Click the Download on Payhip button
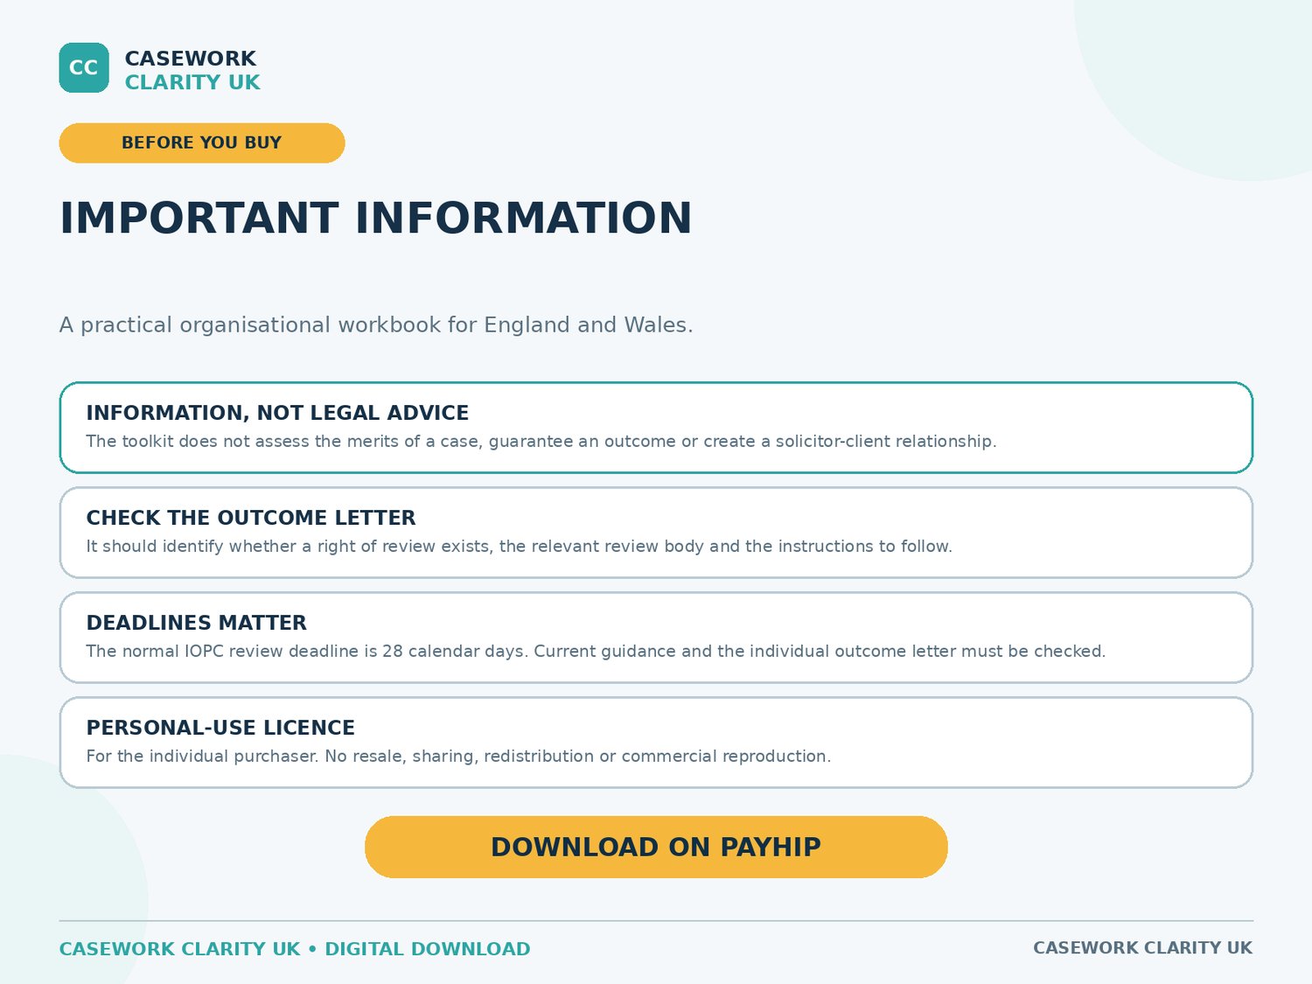The image size is (1312, 984). point(656,847)
